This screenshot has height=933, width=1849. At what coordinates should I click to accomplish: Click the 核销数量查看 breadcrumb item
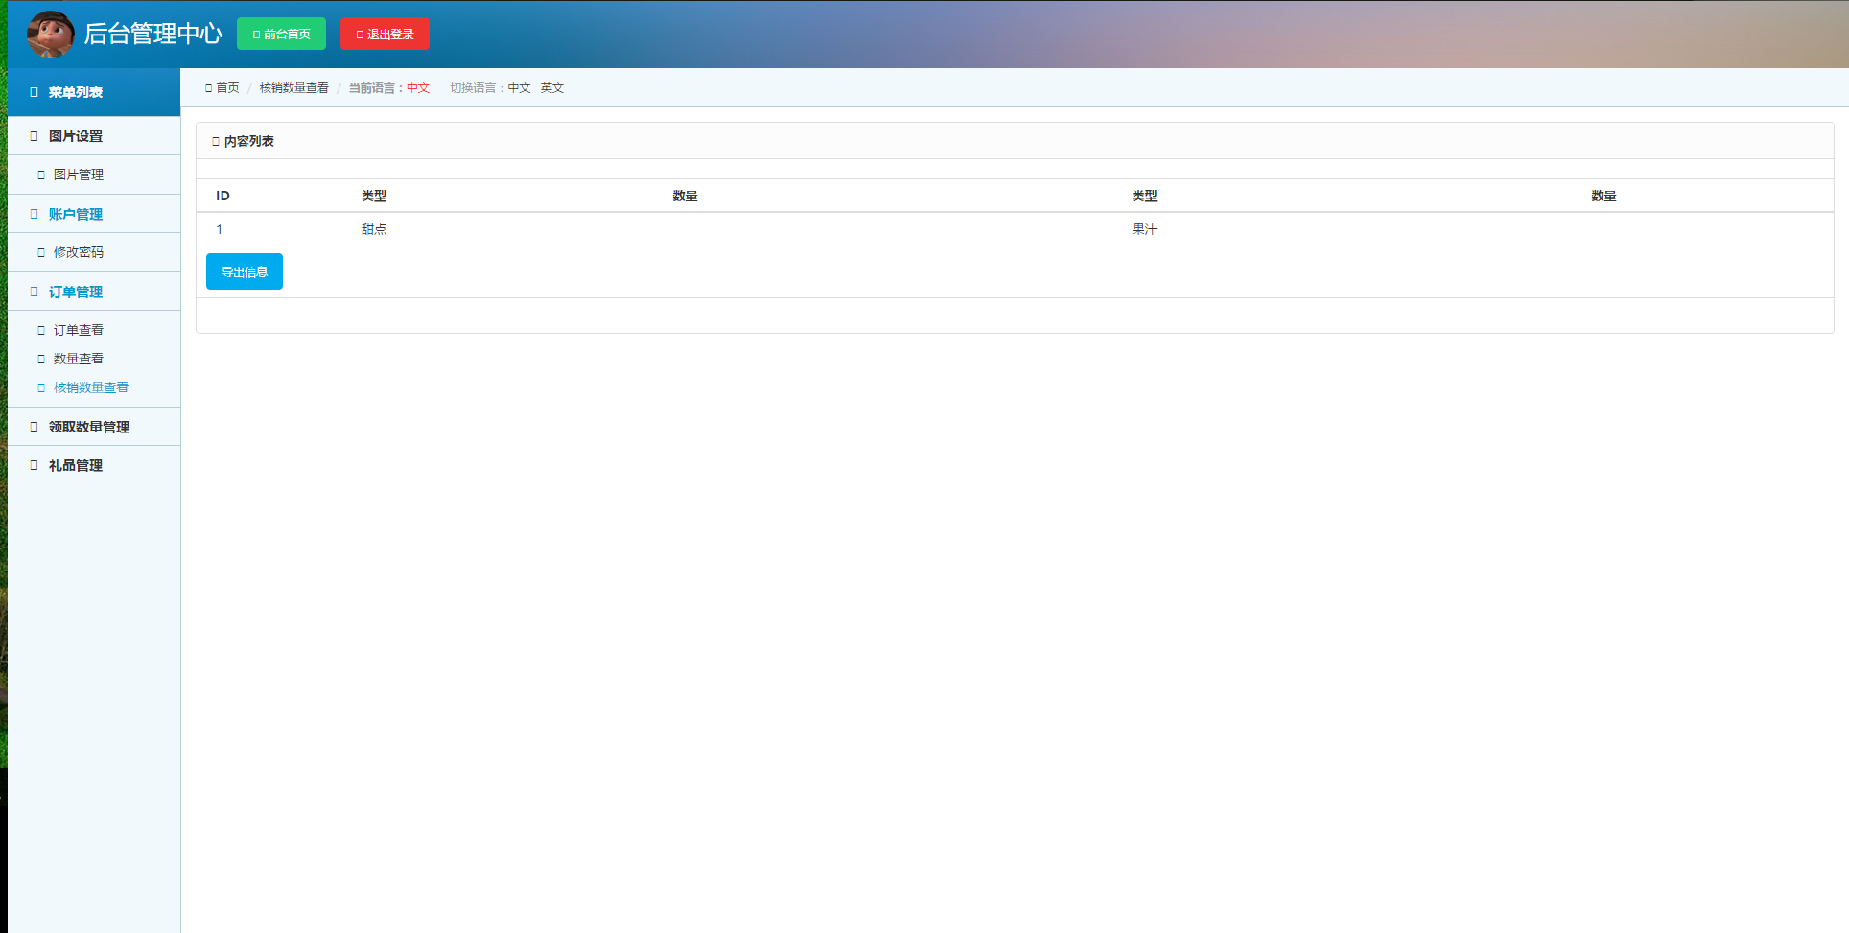[293, 87]
